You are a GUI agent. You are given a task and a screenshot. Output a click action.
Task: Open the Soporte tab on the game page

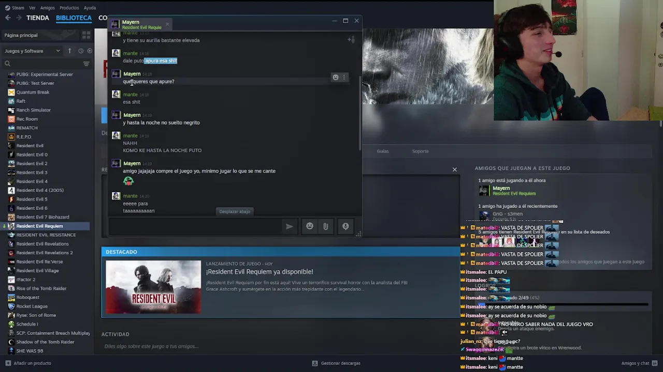[x=420, y=151]
